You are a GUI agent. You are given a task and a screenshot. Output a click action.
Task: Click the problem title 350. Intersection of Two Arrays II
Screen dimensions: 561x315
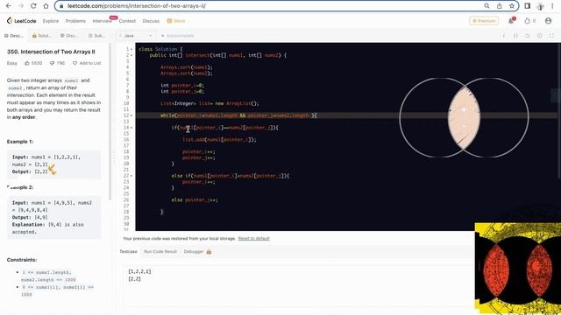[51, 52]
